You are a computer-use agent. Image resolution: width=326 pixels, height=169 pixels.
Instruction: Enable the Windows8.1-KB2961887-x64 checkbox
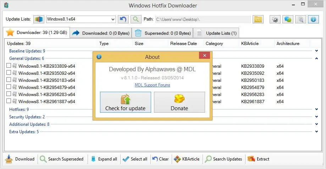(9, 102)
